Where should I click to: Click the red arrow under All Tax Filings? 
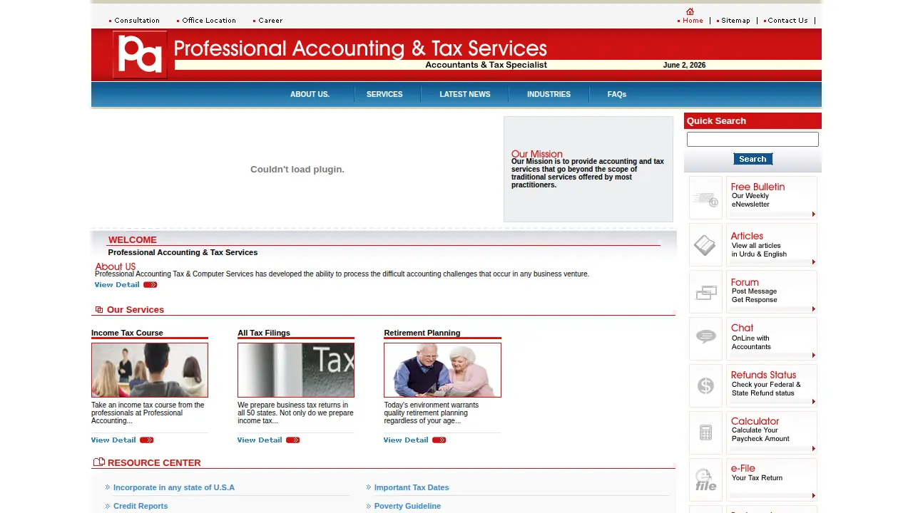click(293, 440)
